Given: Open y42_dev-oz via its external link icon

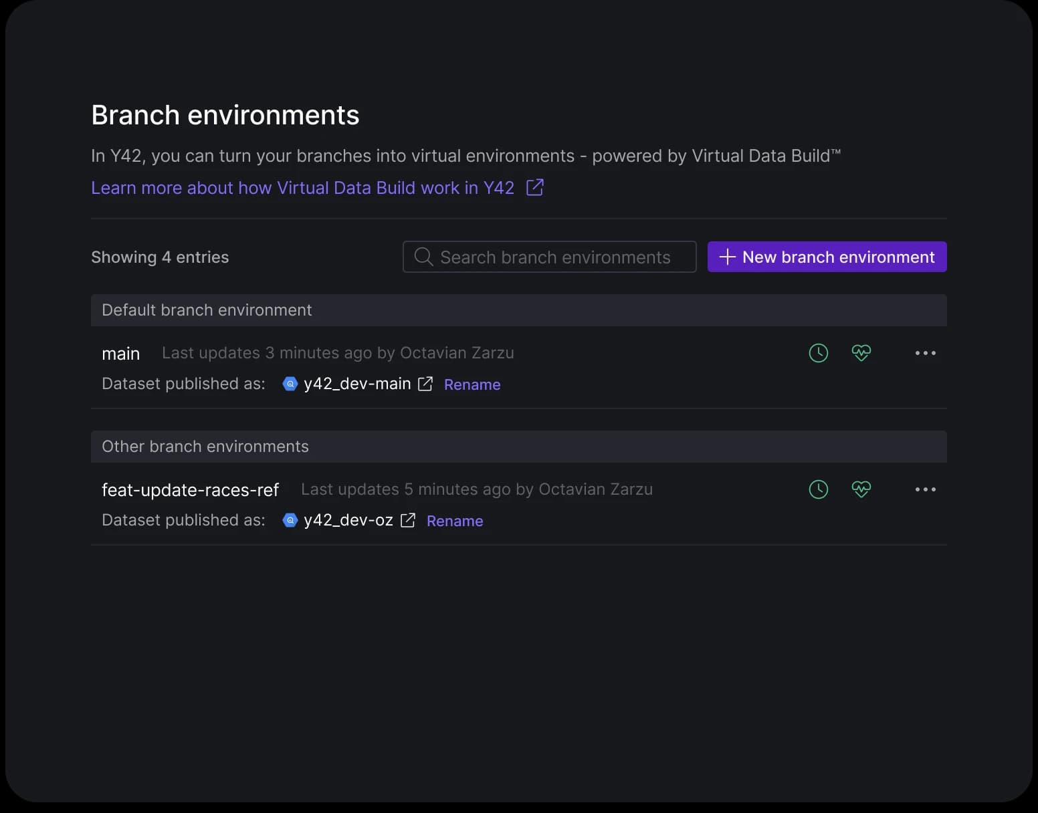Looking at the screenshot, I should [x=408, y=520].
